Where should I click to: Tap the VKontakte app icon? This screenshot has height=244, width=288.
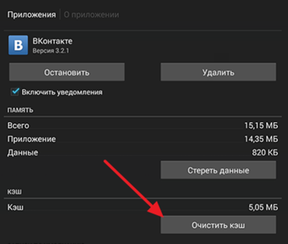click(x=18, y=45)
